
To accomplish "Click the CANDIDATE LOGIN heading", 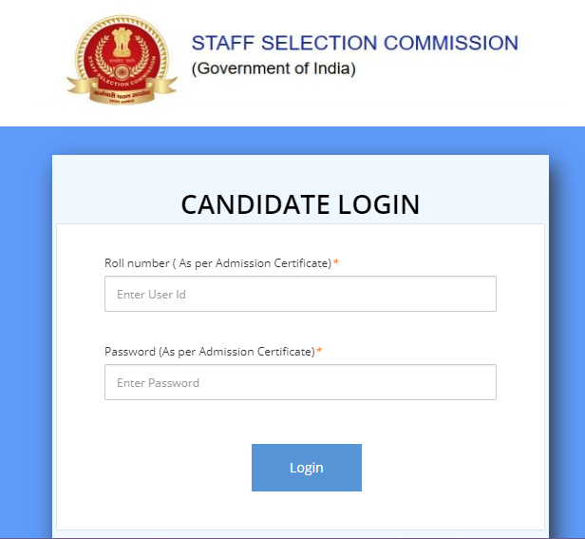I will (300, 204).
